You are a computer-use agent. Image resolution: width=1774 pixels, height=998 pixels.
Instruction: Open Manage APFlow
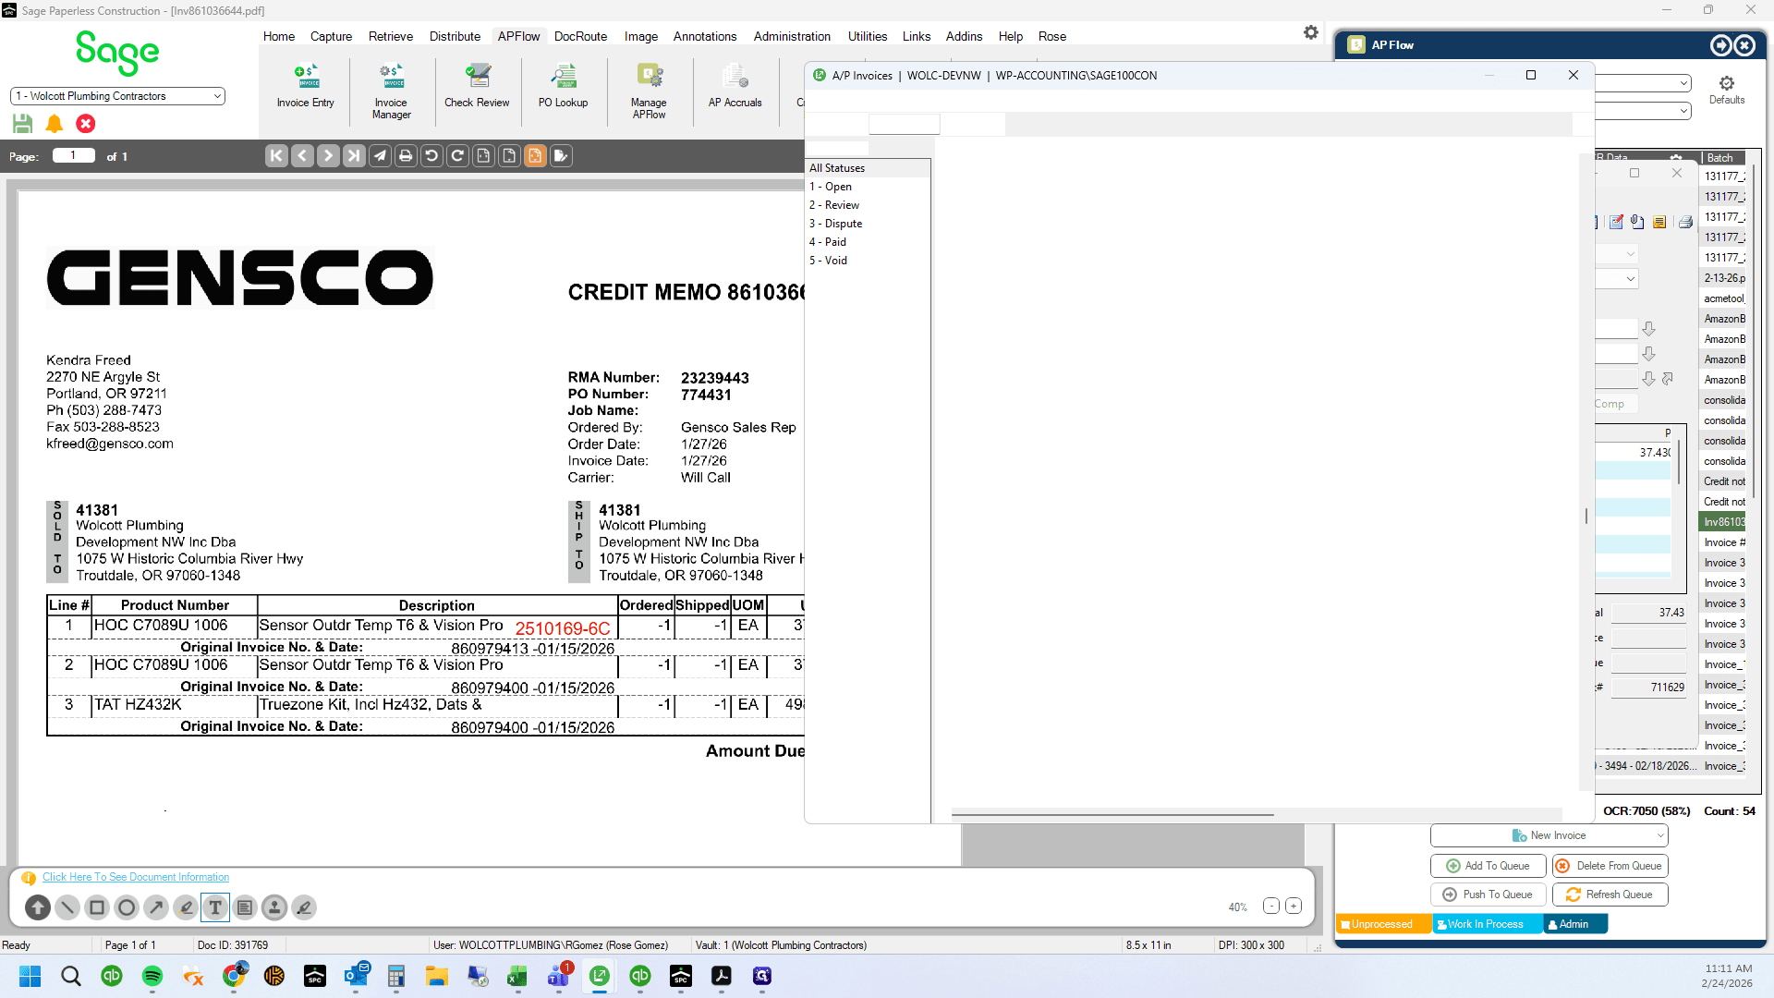649,91
